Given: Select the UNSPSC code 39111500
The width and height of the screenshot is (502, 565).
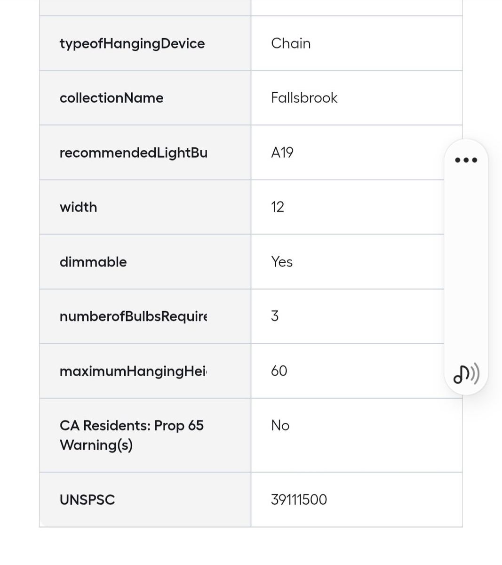Looking at the screenshot, I should click(299, 500).
